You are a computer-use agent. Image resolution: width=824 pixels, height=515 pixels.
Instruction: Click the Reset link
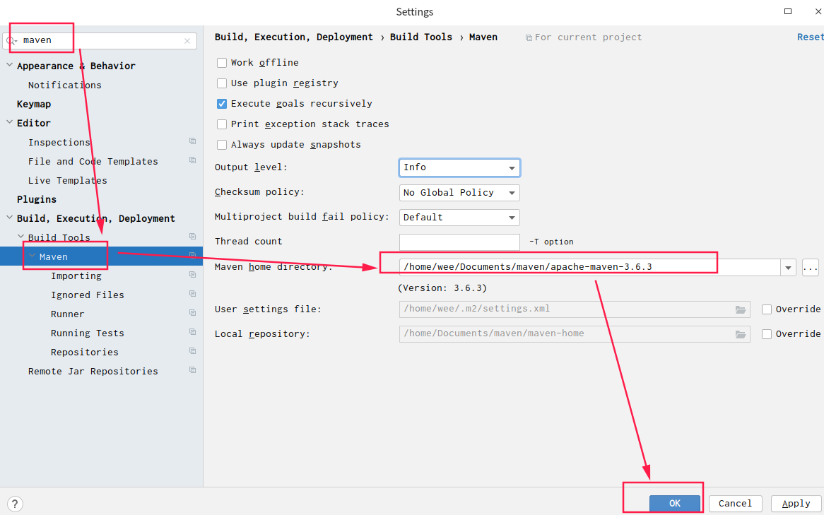pos(810,37)
